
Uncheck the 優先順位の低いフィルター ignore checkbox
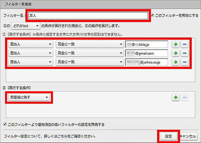point(4,124)
